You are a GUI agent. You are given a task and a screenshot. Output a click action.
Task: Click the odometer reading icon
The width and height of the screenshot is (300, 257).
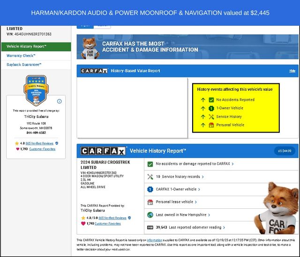pyautogui.click(x=150, y=228)
